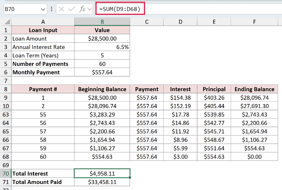Expand the formula bar dropdown chevron next to fx

click(x=90, y=9)
